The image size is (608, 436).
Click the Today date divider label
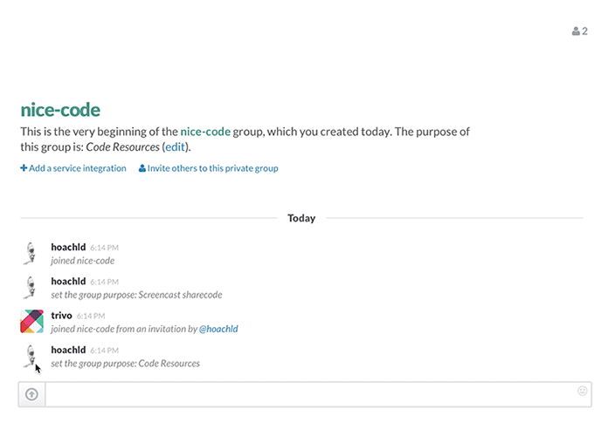tap(301, 218)
